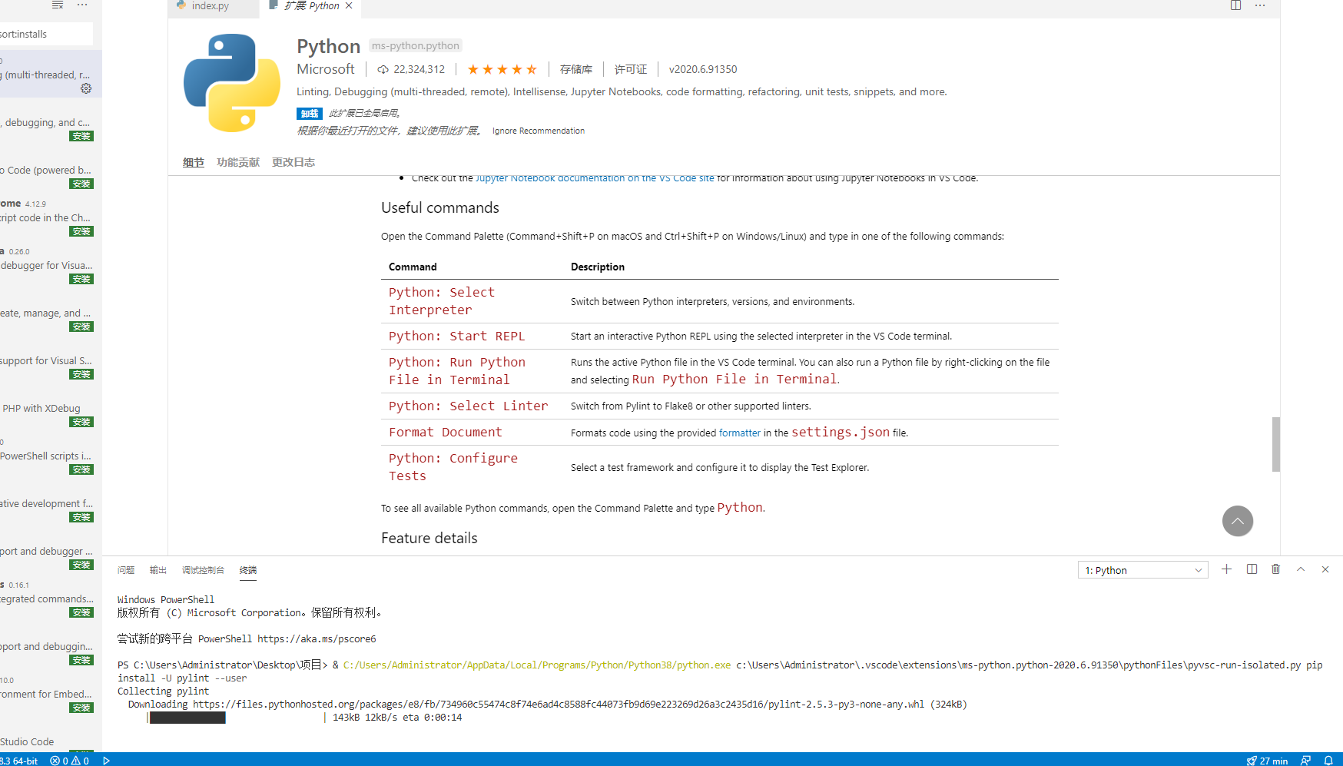
Task: Click the new terminal plus icon
Action: (x=1226, y=569)
